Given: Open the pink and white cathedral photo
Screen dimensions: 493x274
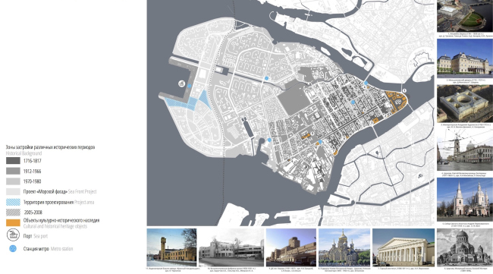Looking at the screenshot, I should pos(465,200).
